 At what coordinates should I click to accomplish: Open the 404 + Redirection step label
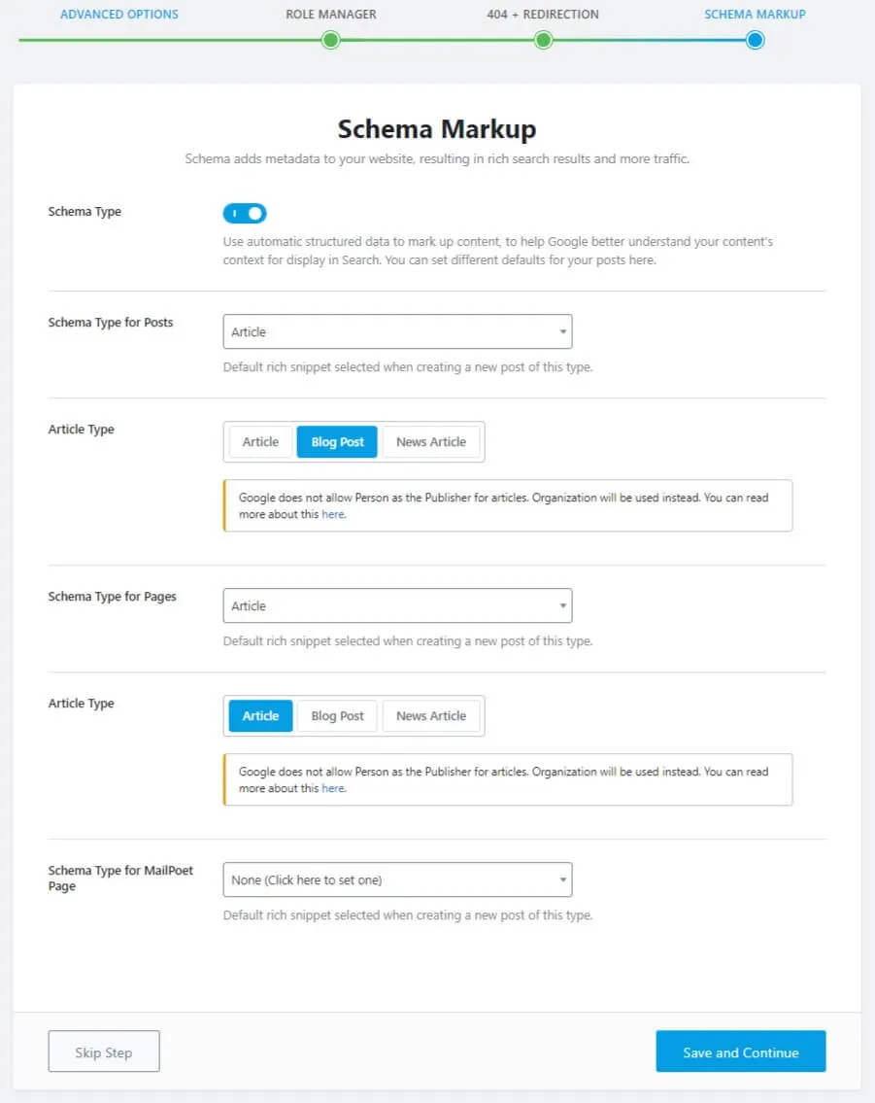(543, 15)
